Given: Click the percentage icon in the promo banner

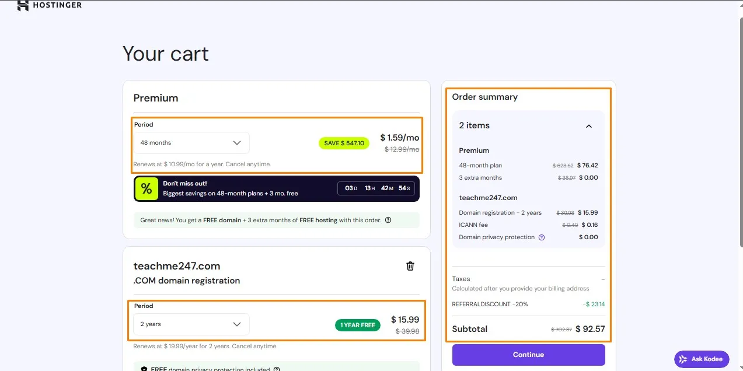Looking at the screenshot, I should click(146, 188).
